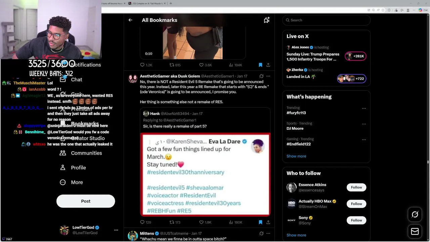Go back with the All Bookmarks arrow

[x=130, y=20]
